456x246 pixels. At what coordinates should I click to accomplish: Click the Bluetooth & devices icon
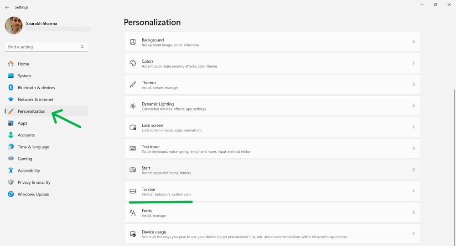click(11, 88)
